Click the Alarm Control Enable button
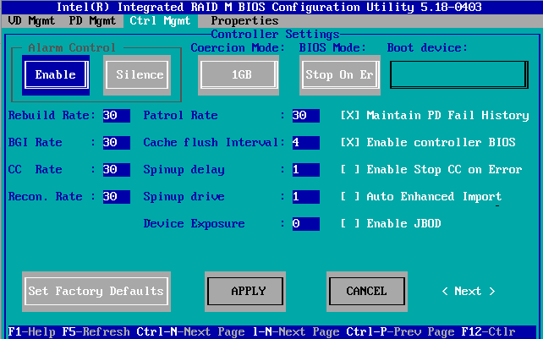543x339 pixels. coord(56,74)
